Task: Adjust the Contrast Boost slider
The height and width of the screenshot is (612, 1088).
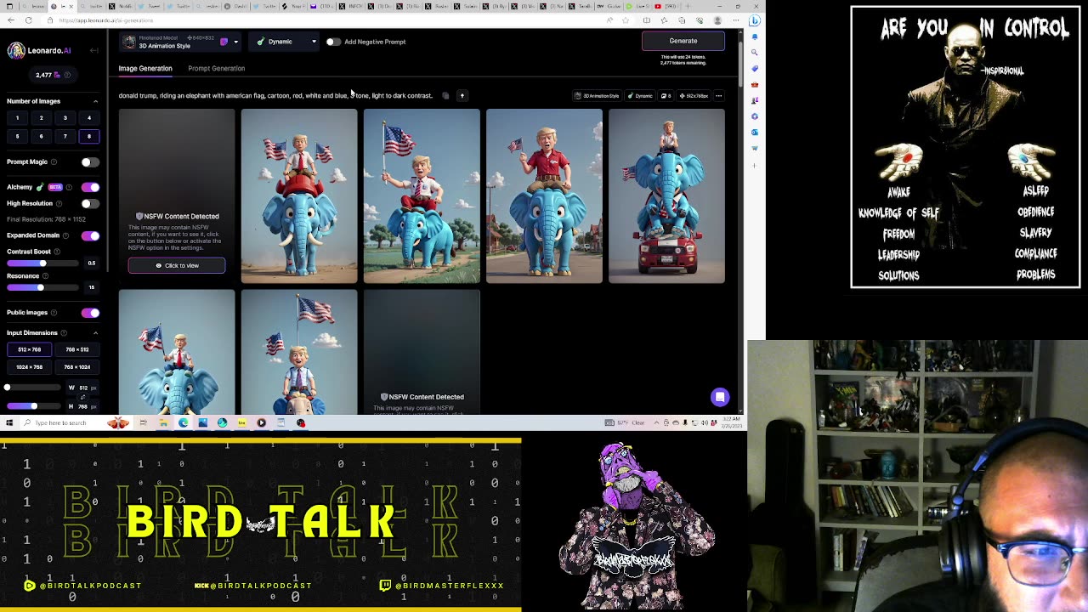Action: 43,263
